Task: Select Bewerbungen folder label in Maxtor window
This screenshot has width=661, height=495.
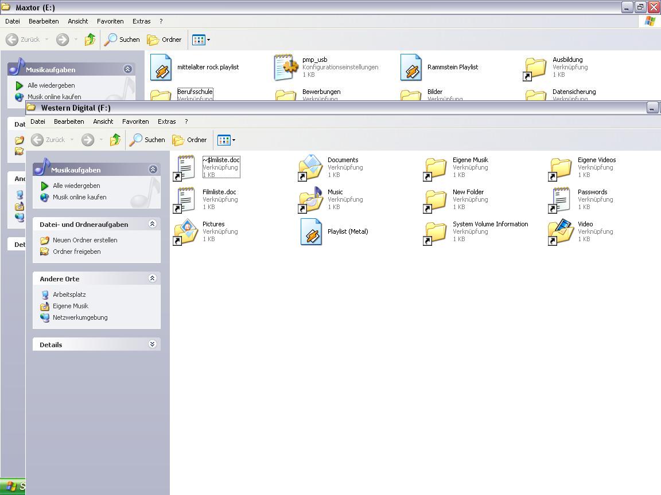Action: [x=321, y=92]
